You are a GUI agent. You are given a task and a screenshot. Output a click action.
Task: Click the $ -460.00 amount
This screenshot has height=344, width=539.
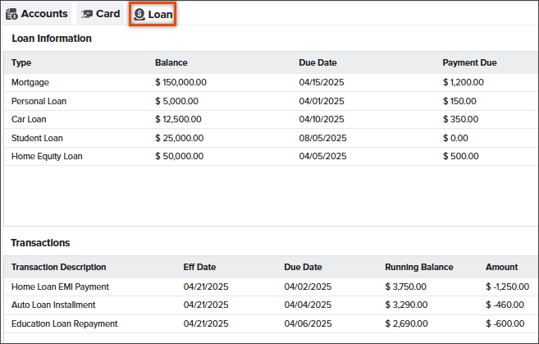tap(505, 305)
